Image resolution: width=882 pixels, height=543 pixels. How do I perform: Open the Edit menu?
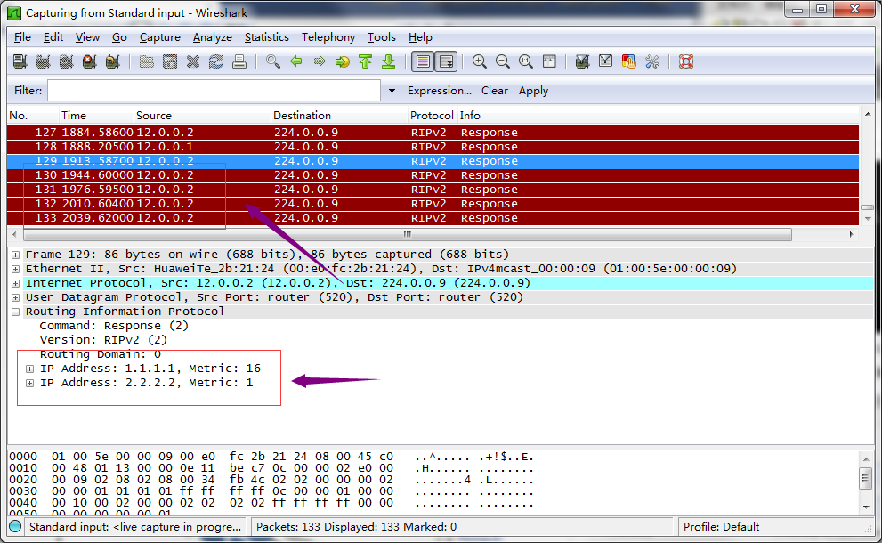[x=53, y=37]
